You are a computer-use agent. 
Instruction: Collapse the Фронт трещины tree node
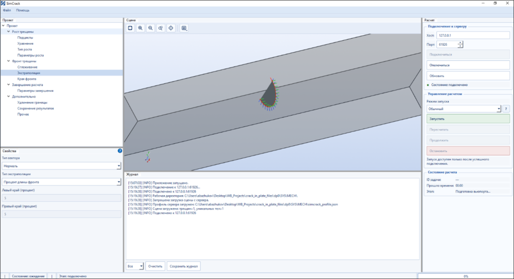point(9,61)
